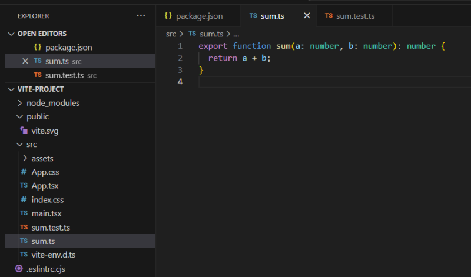This screenshot has height=277, width=471.
Task: Switch to the sum.test.ts tab
Action: [355, 16]
